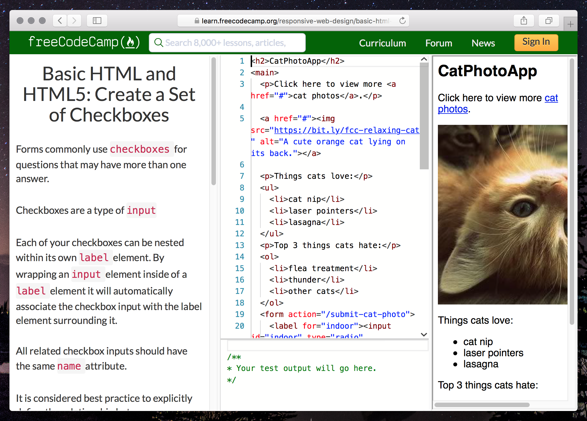This screenshot has height=421, width=587.
Task: Click the magnifier icon in the search bar
Action: (x=159, y=43)
